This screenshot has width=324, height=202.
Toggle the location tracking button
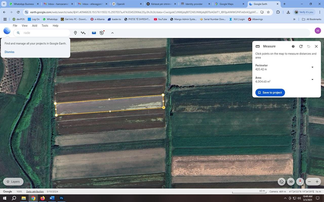[x=281, y=182]
